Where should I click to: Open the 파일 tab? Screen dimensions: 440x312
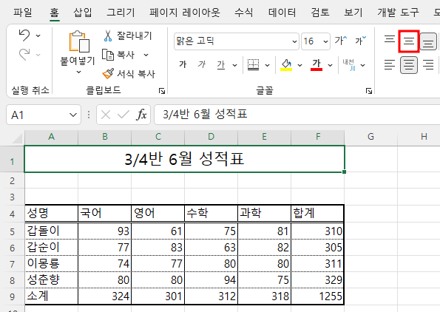coord(23,13)
